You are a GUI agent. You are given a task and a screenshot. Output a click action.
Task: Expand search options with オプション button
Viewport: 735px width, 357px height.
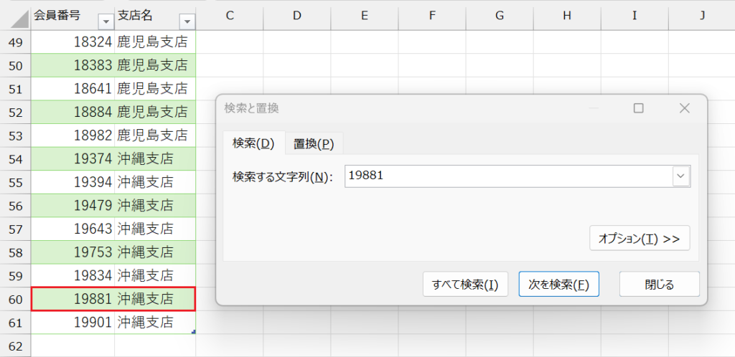tap(640, 238)
